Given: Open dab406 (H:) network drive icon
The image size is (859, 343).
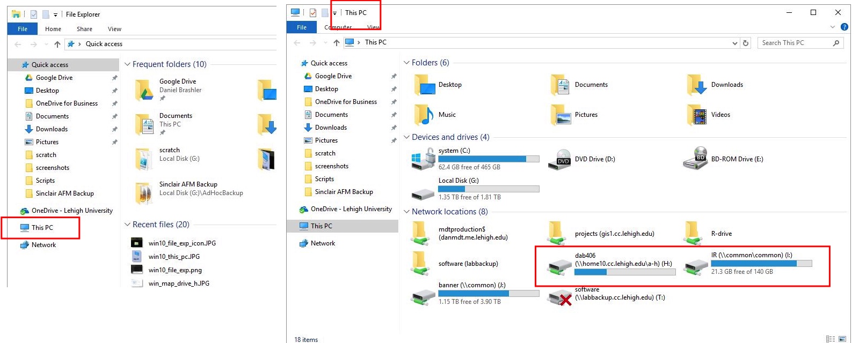Looking at the screenshot, I should tap(559, 266).
